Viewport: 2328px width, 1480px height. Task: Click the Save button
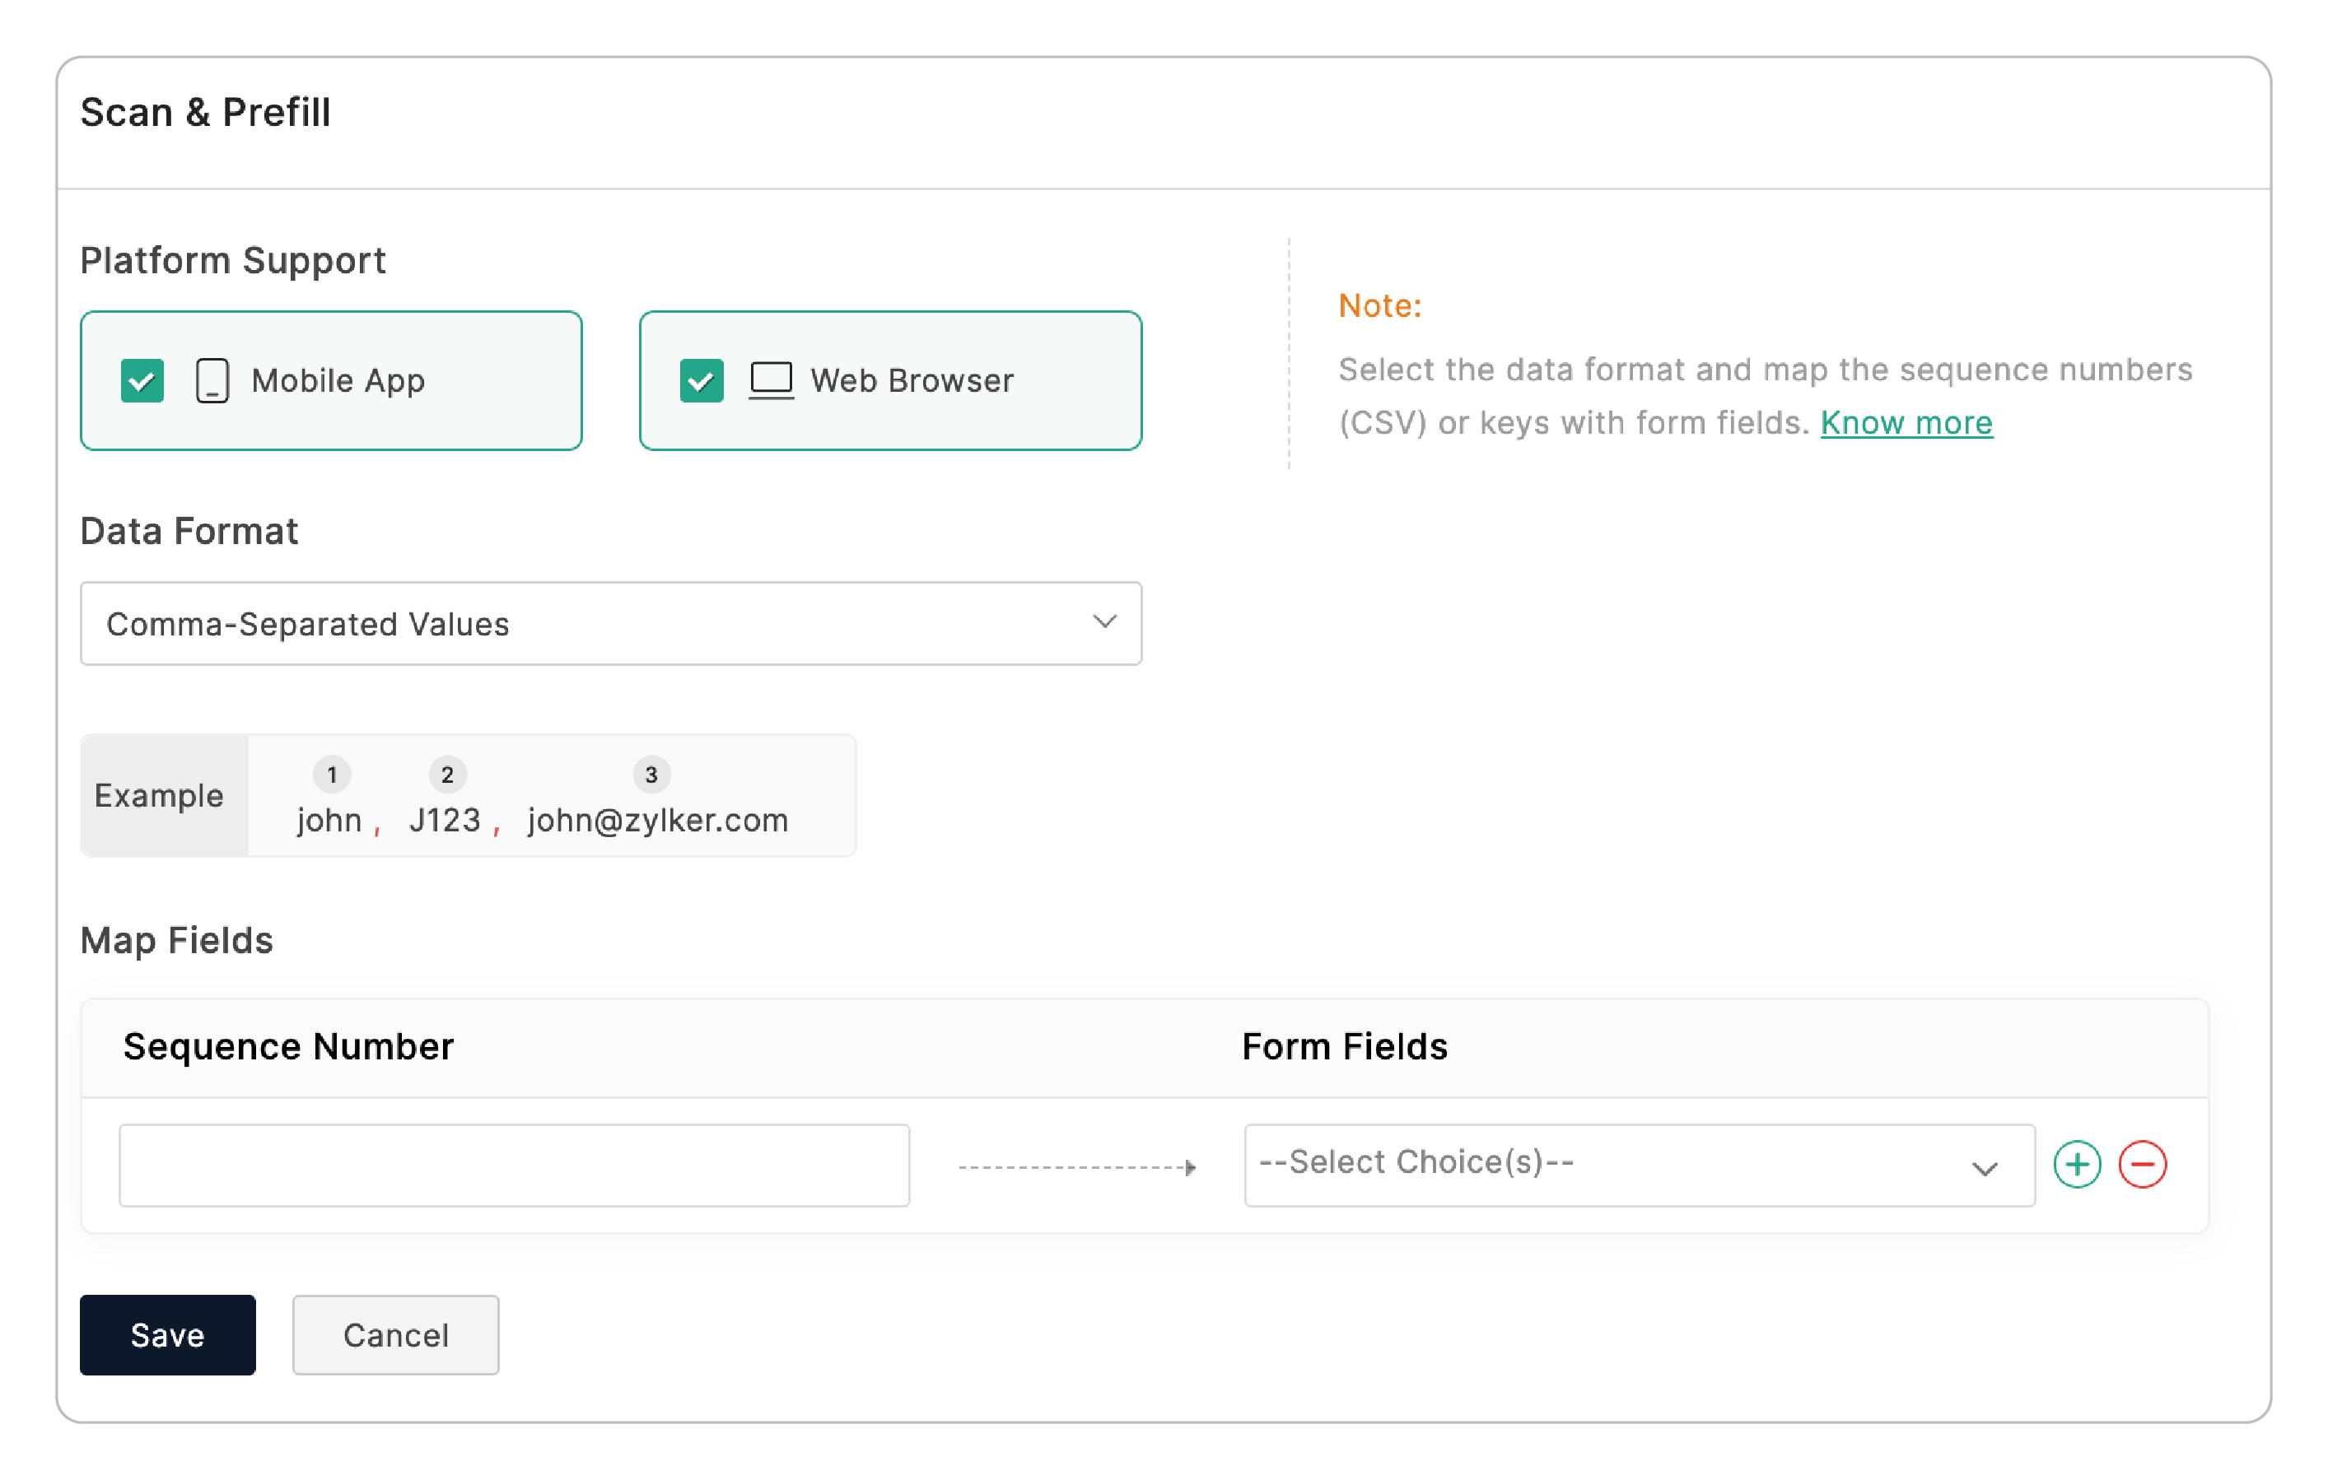(166, 1335)
